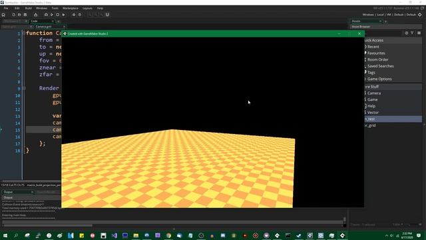This screenshot has width=426, height=240.
Task: Open the Edit menu
Action: point(17,8)
